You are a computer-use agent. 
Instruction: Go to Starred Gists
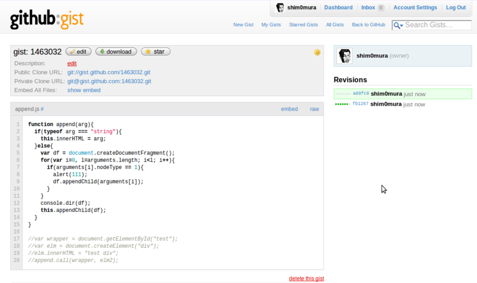click(x=303, y=24)
